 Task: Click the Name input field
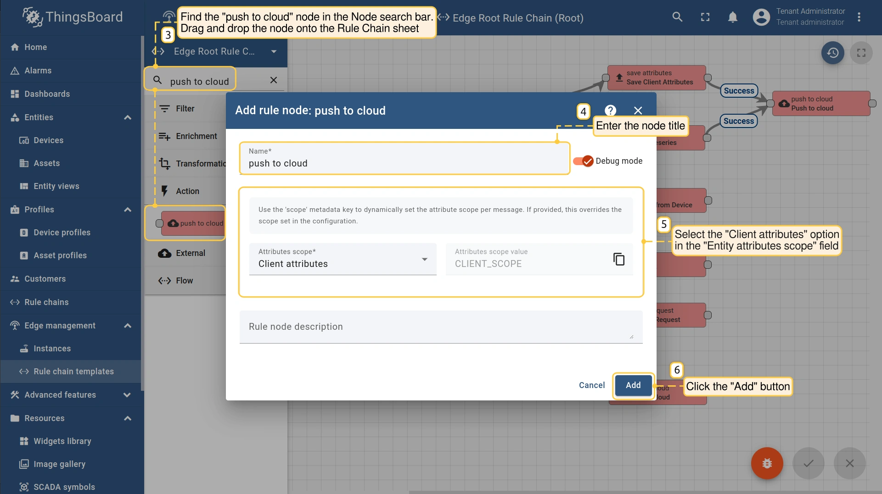pos(404,163)
